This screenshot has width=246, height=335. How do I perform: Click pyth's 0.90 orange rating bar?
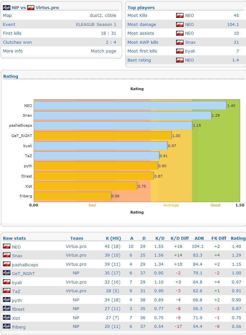[x=96, y=166]
